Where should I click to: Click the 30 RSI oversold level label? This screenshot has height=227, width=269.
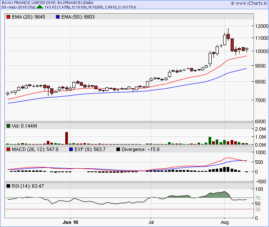[258, 209]
